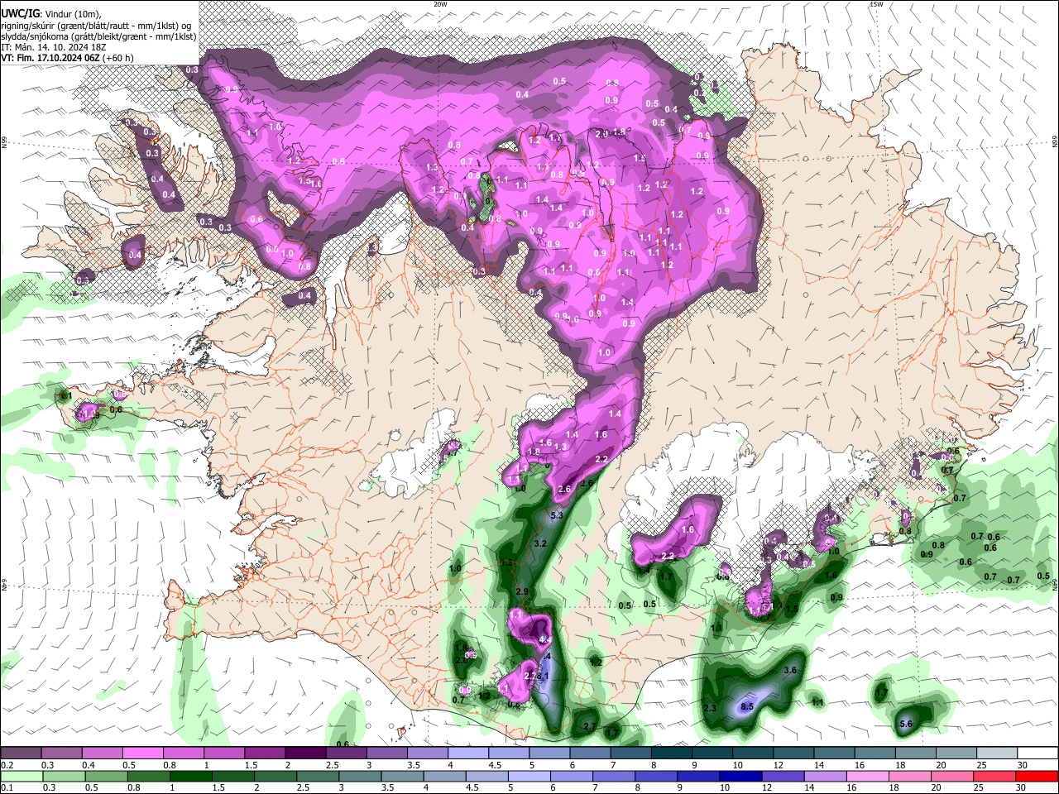The image size is (1059, 794).
Task: Click the 3.6 rainfall value on the map
Action: pyautogui.click(x=790, y=670)
